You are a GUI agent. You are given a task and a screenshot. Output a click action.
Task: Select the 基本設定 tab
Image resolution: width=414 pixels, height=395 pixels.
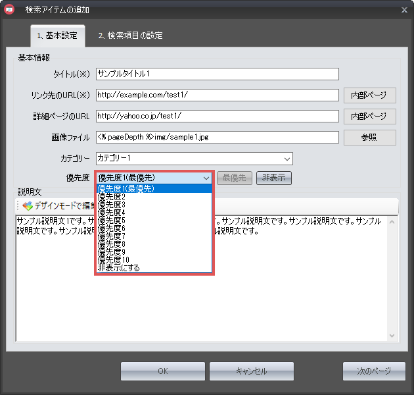57,35
